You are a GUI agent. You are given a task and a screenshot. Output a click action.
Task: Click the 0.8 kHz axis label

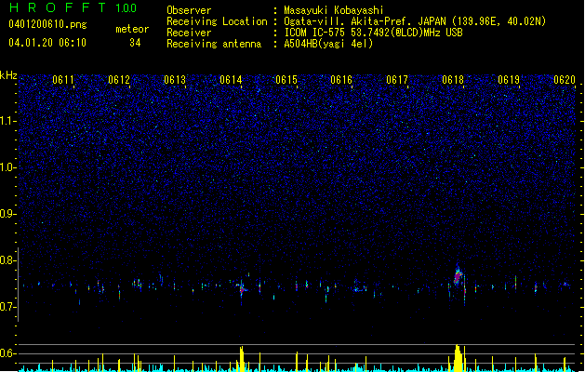(x=7, y=260)
